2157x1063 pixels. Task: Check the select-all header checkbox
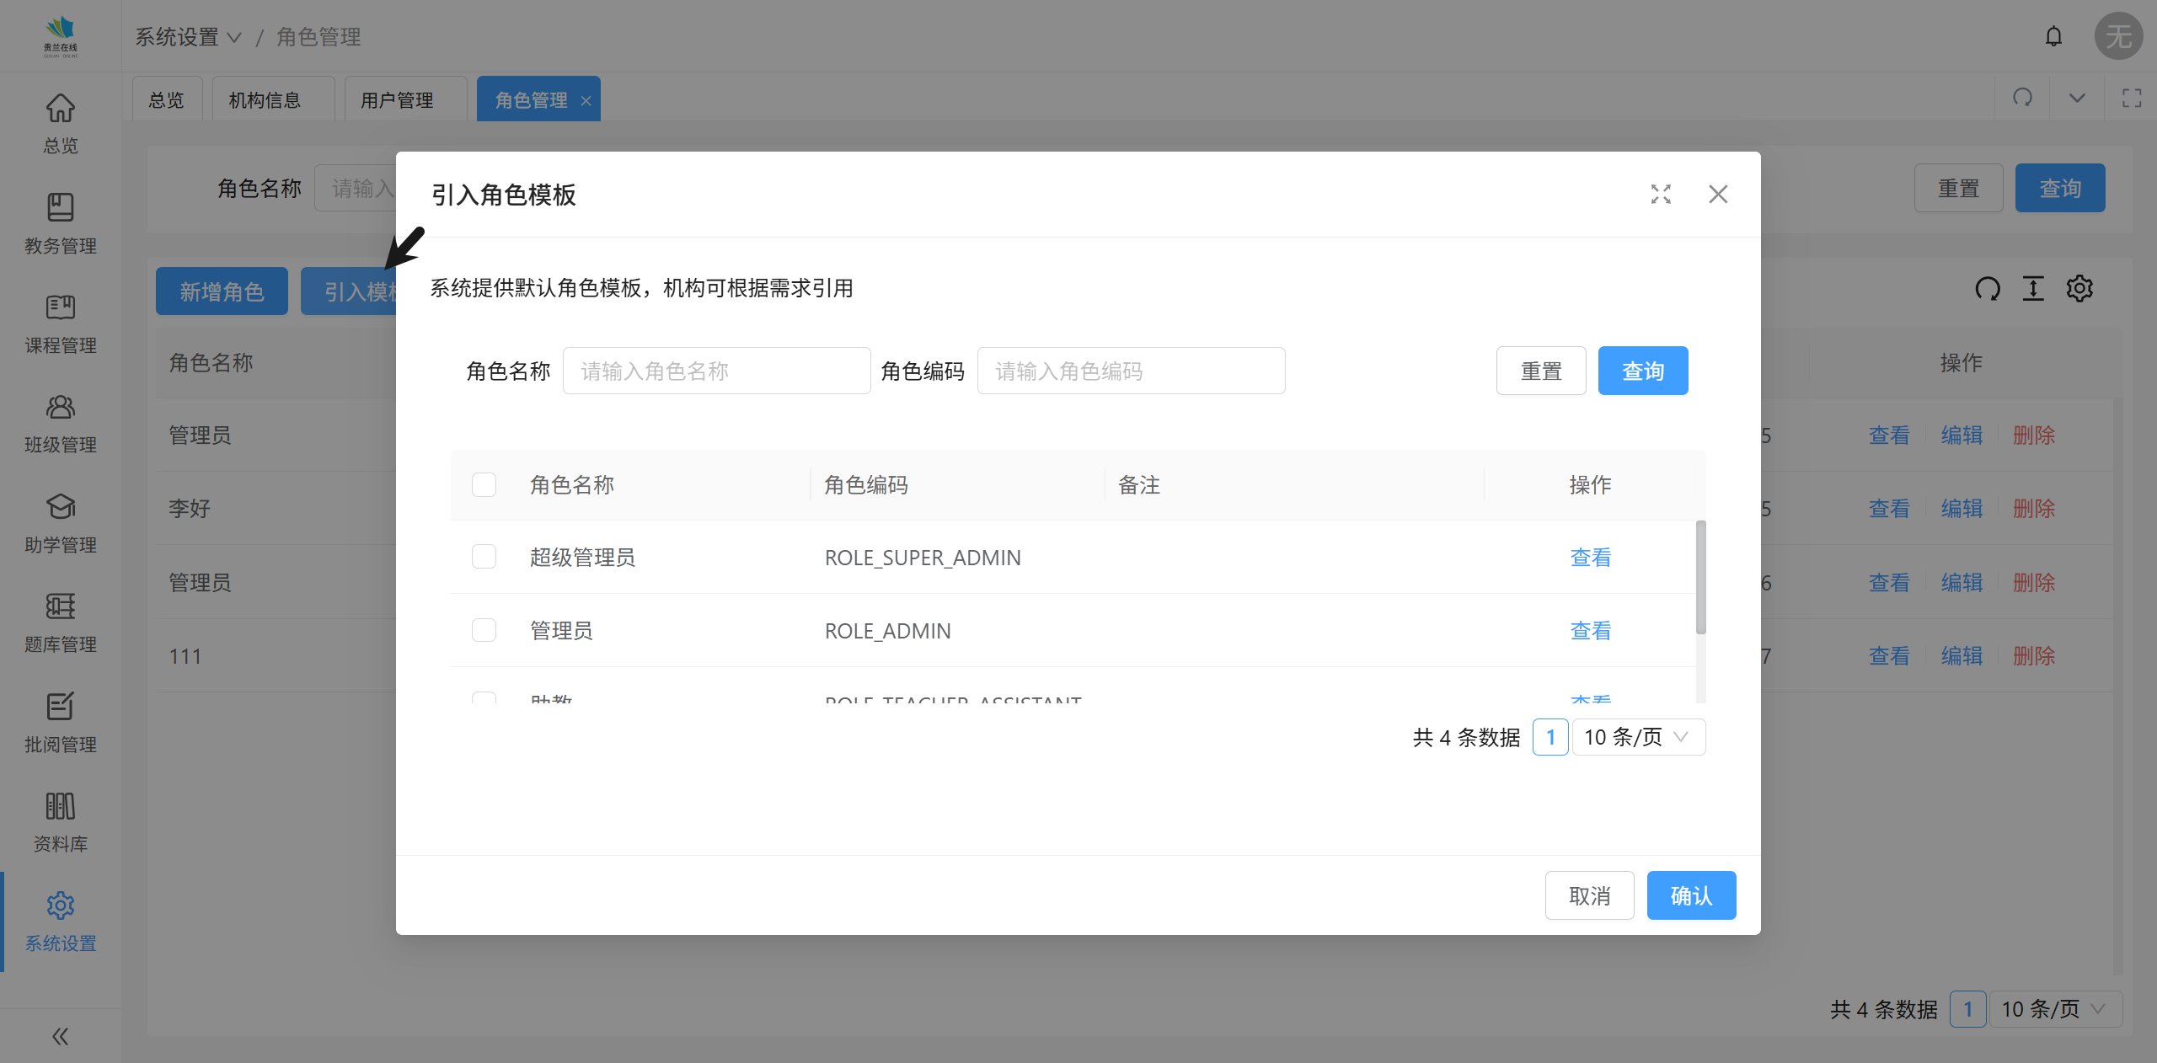(x=484, y=485)
